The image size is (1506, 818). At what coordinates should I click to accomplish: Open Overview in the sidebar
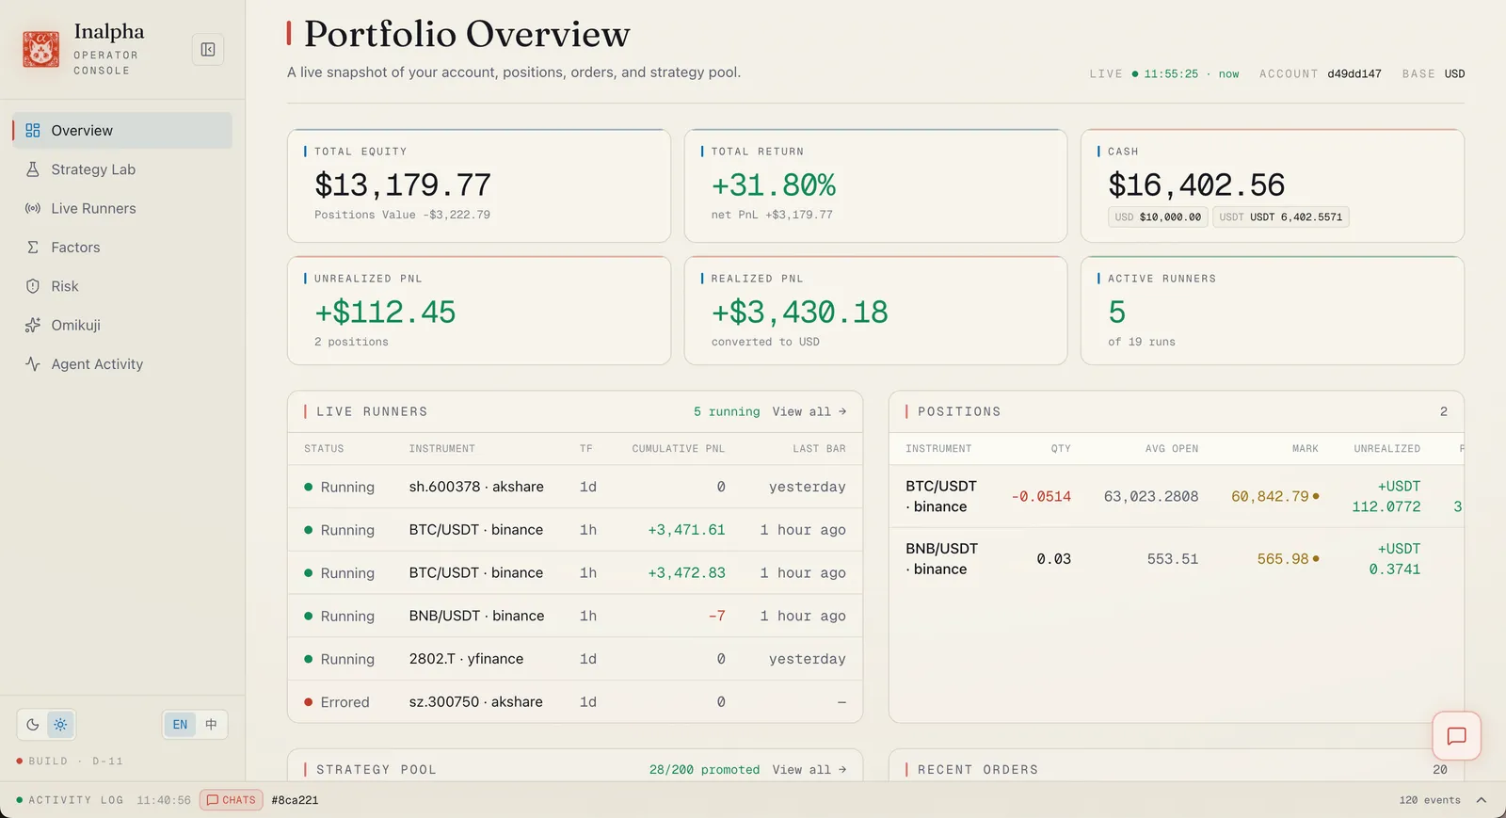(122, 131)
